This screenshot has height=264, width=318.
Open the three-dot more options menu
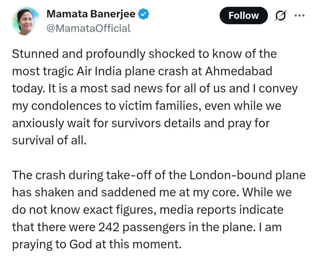[x=300, y=16]
